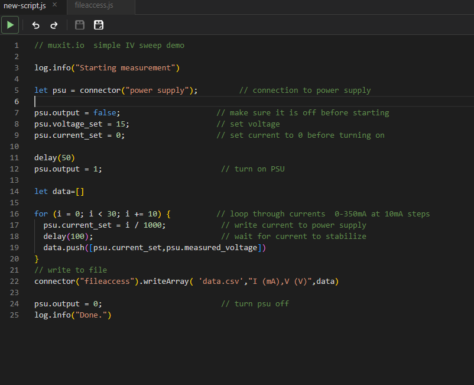Click the comment "// connection to power supply"
Image resolution: width=474 pixels, height=385 pixels.
click(x=305, y=90)
